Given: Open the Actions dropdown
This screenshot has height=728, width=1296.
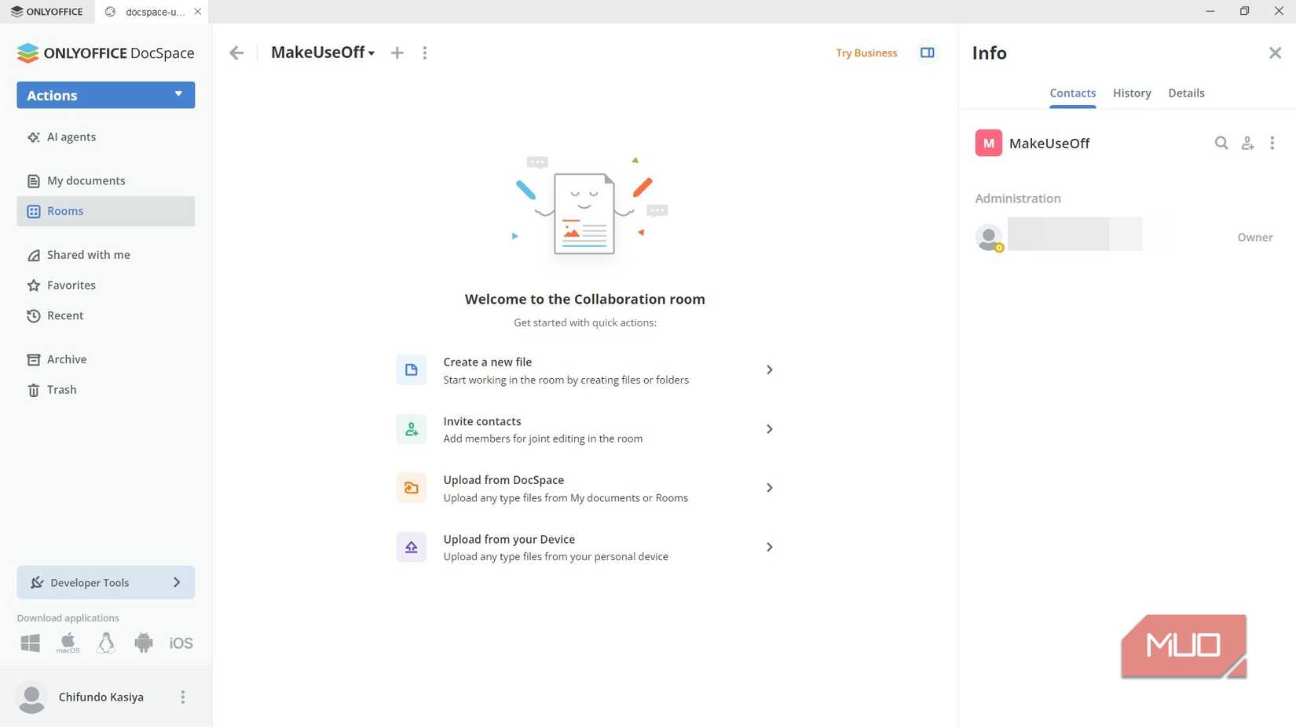Looking at the screenshot, I should tap(104, 95).
